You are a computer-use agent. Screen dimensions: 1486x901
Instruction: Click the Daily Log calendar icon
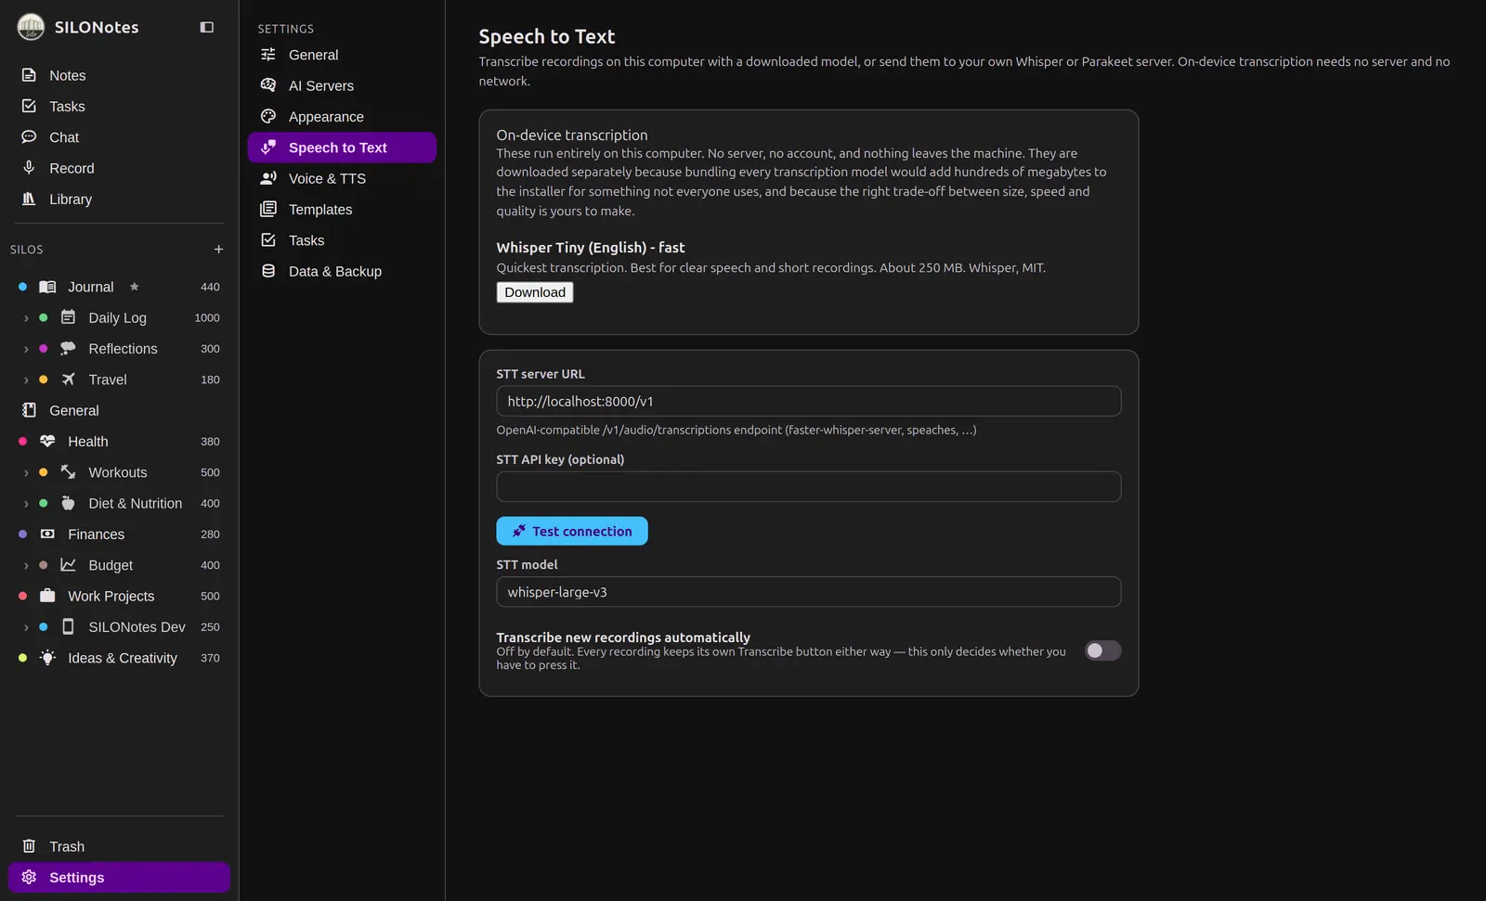point(68,317)
